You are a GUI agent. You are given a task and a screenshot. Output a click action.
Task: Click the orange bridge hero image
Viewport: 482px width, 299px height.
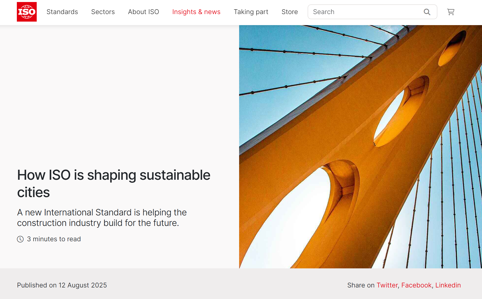(x=360, y=147)
